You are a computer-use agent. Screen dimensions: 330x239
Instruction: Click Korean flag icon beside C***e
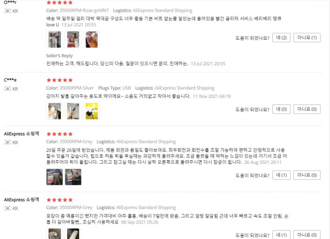8,89
